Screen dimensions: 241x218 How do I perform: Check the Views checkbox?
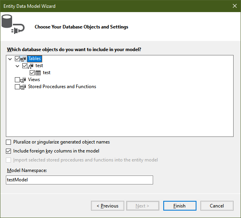[17, 80]
